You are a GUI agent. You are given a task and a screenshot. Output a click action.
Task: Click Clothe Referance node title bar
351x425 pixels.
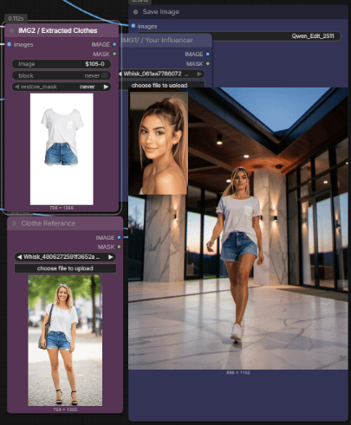[x=65, y=223]
